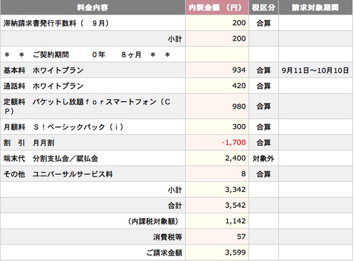Image resolution: width=354 pixels, height=261 pixels.
Task: Select the 滞納請求書発行手数料（９月） row label
Action: click(56, 23)
